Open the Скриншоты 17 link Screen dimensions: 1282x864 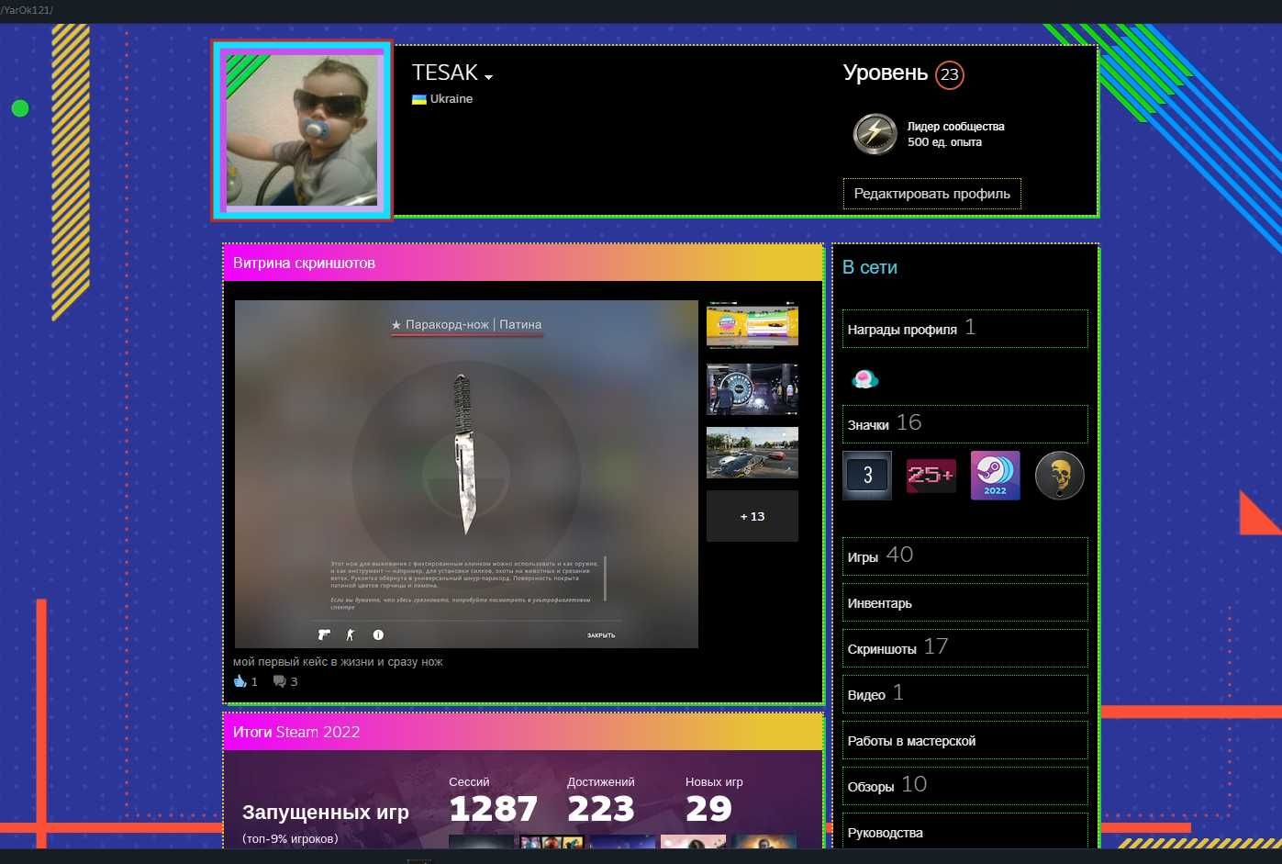tap(964, 647)
